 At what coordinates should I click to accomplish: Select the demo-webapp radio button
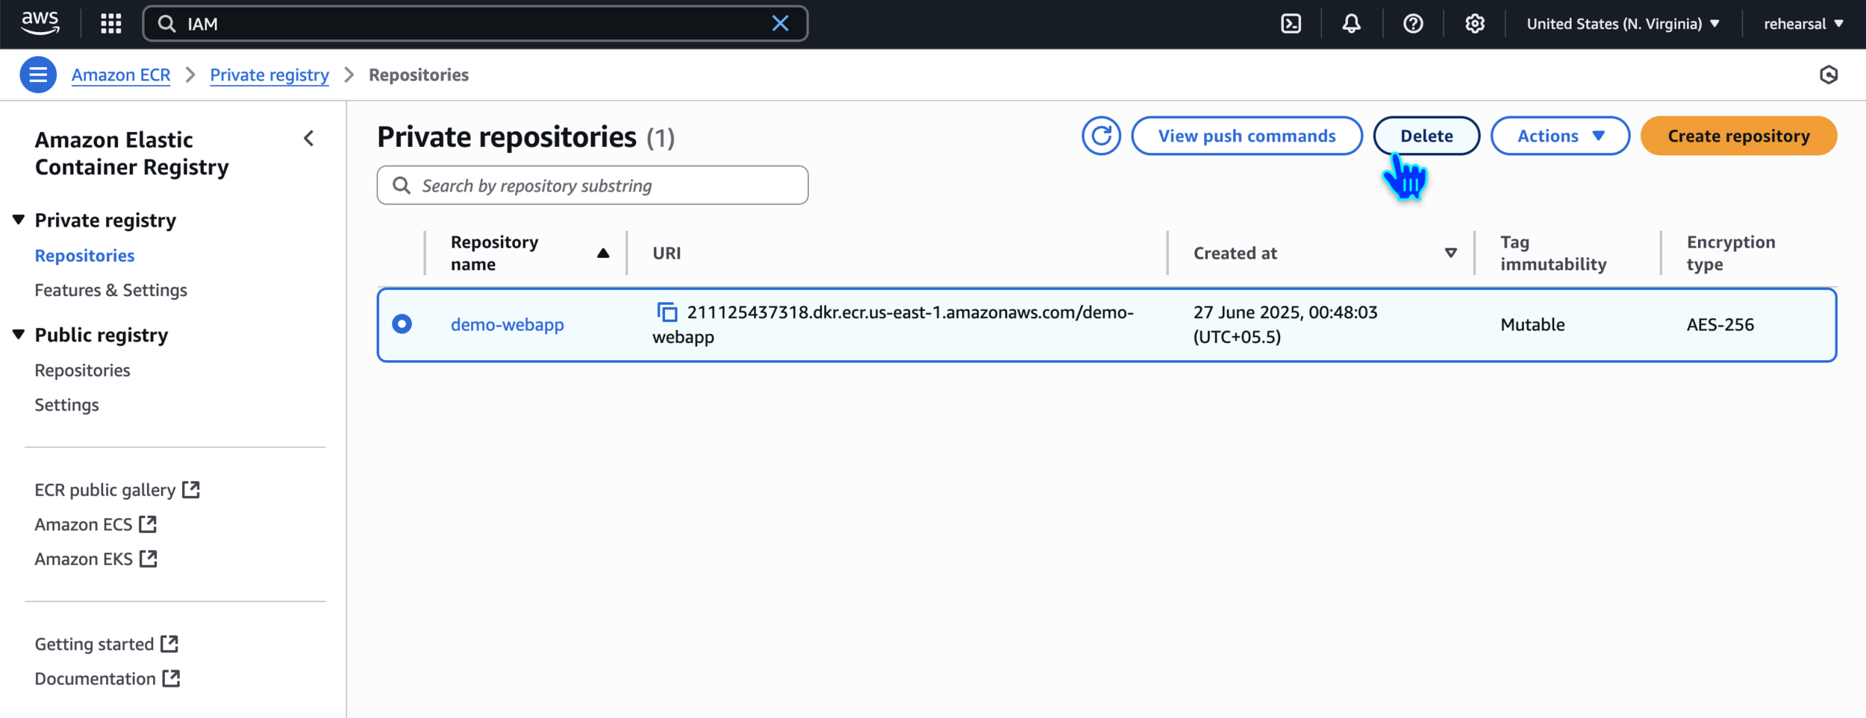click(x=402, y=324)
